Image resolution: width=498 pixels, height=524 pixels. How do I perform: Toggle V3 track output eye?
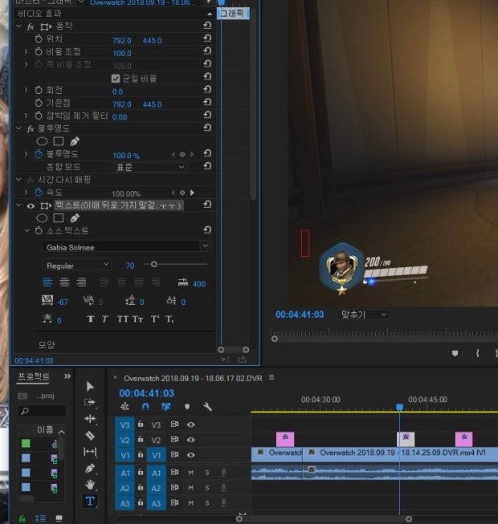point(191,424)
